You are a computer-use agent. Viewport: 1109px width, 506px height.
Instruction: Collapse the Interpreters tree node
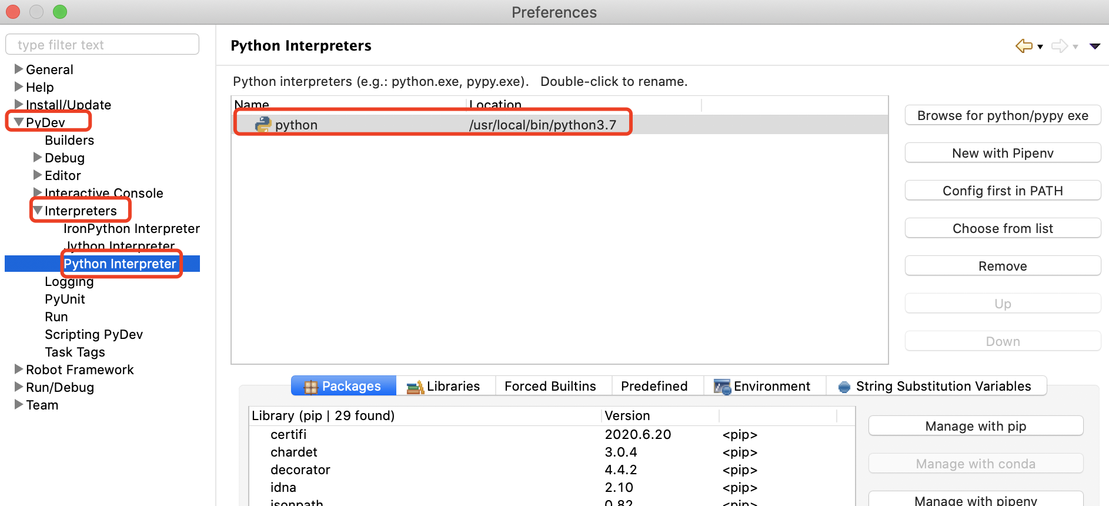38,210
